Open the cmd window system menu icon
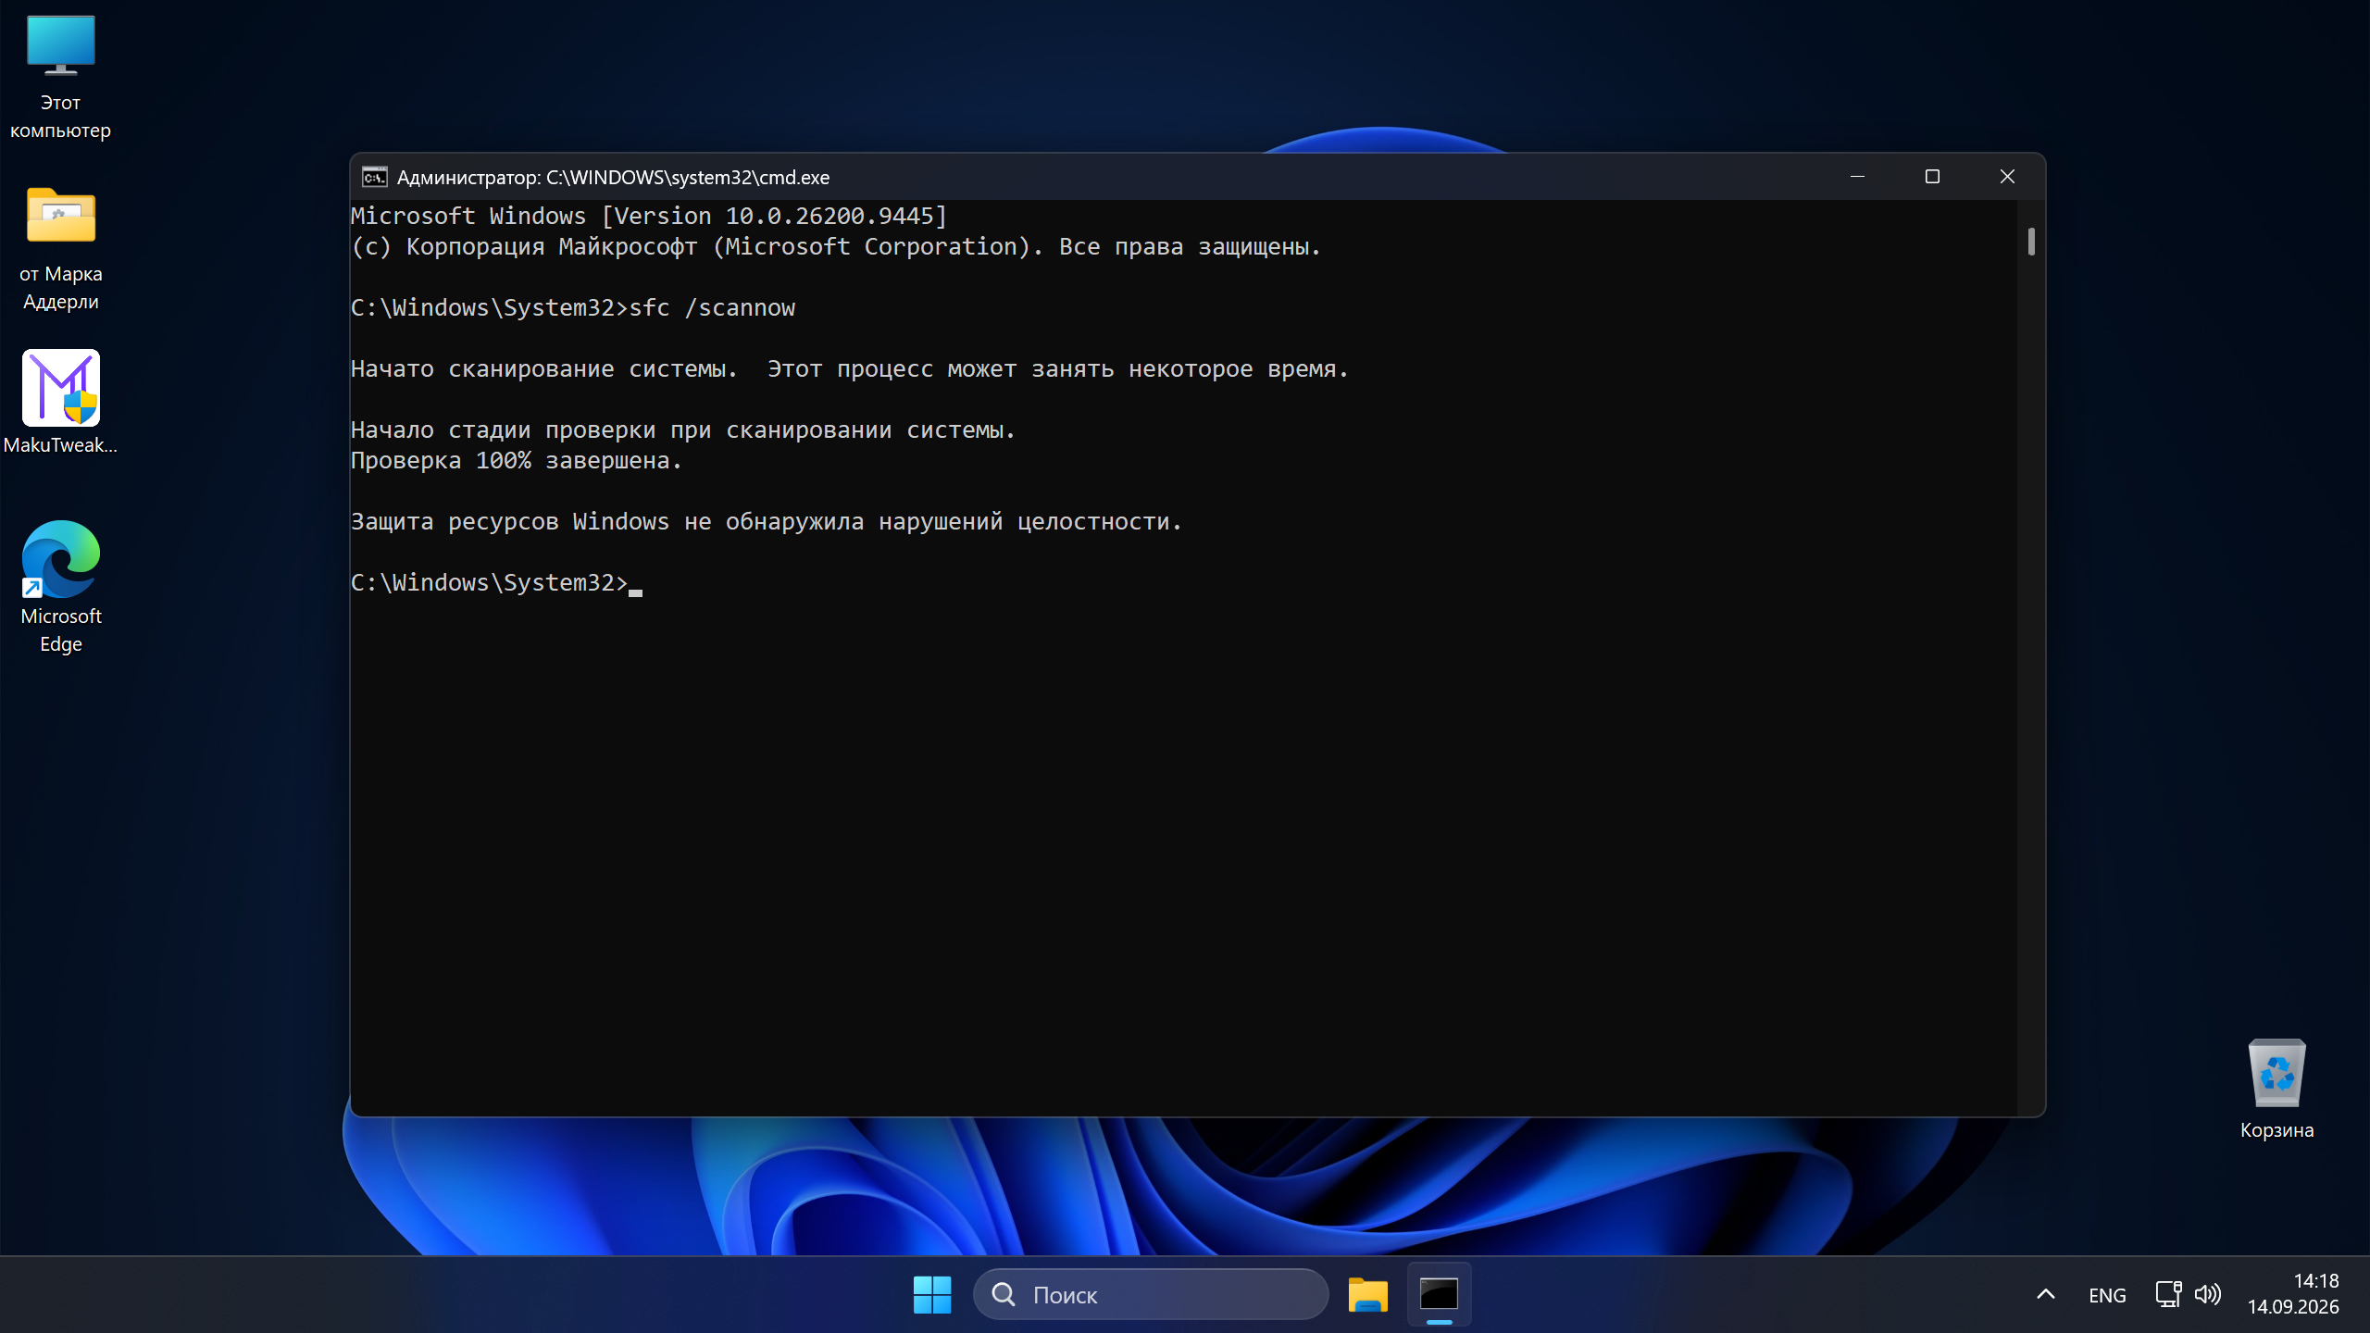This screenshot has height=1333, width=2370. click(x=374, y=177)
